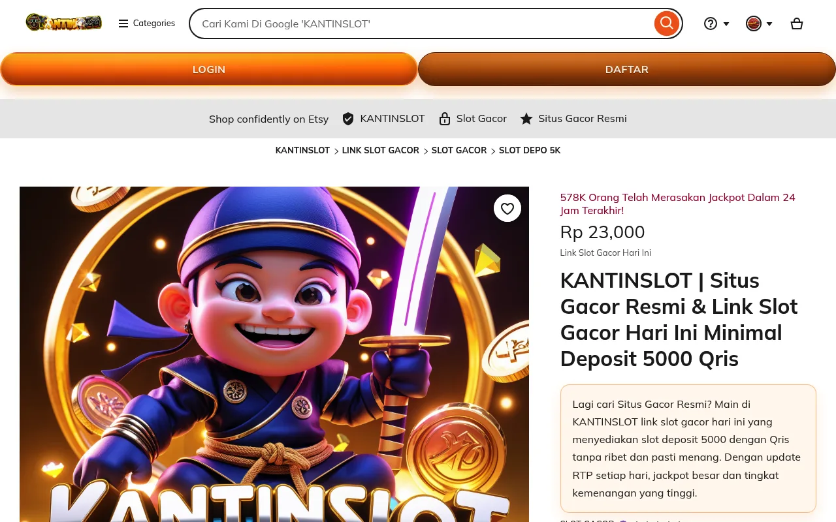This screenshot has height=522, width=836.
Task: Open the SLOT GACOR breadcrumb link
Action: [459, 150]
